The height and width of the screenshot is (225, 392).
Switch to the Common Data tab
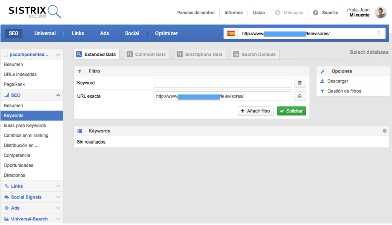tap(146, 55)
